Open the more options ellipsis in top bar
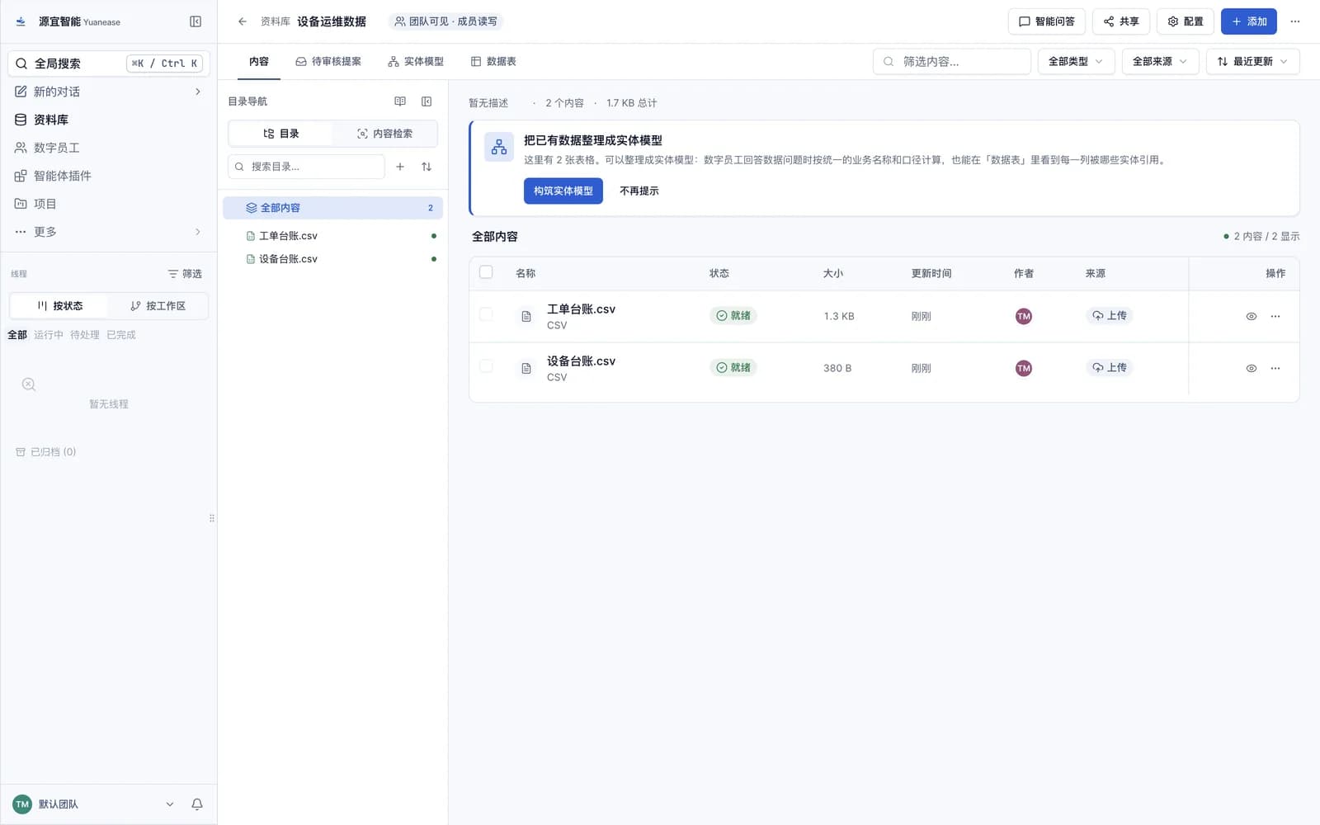The image size is (1320, 825). click(1295, 21)
